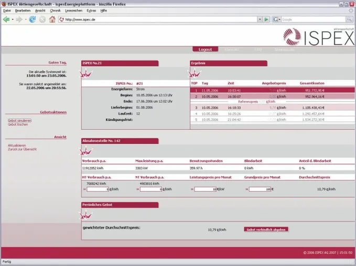Click the green Go arrow beside address bar
This screenshot has height=266, width=356.
[x=266, y=19]
